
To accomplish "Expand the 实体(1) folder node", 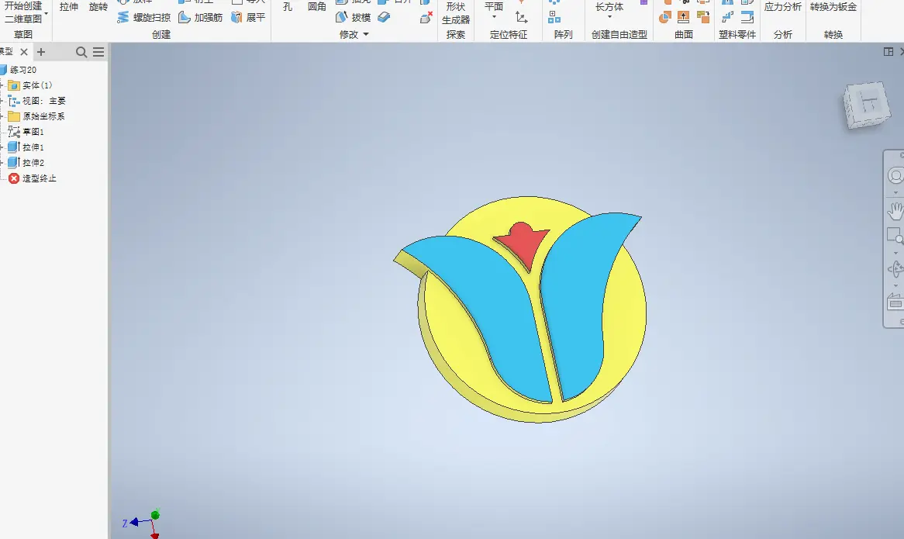I will 2,85.
